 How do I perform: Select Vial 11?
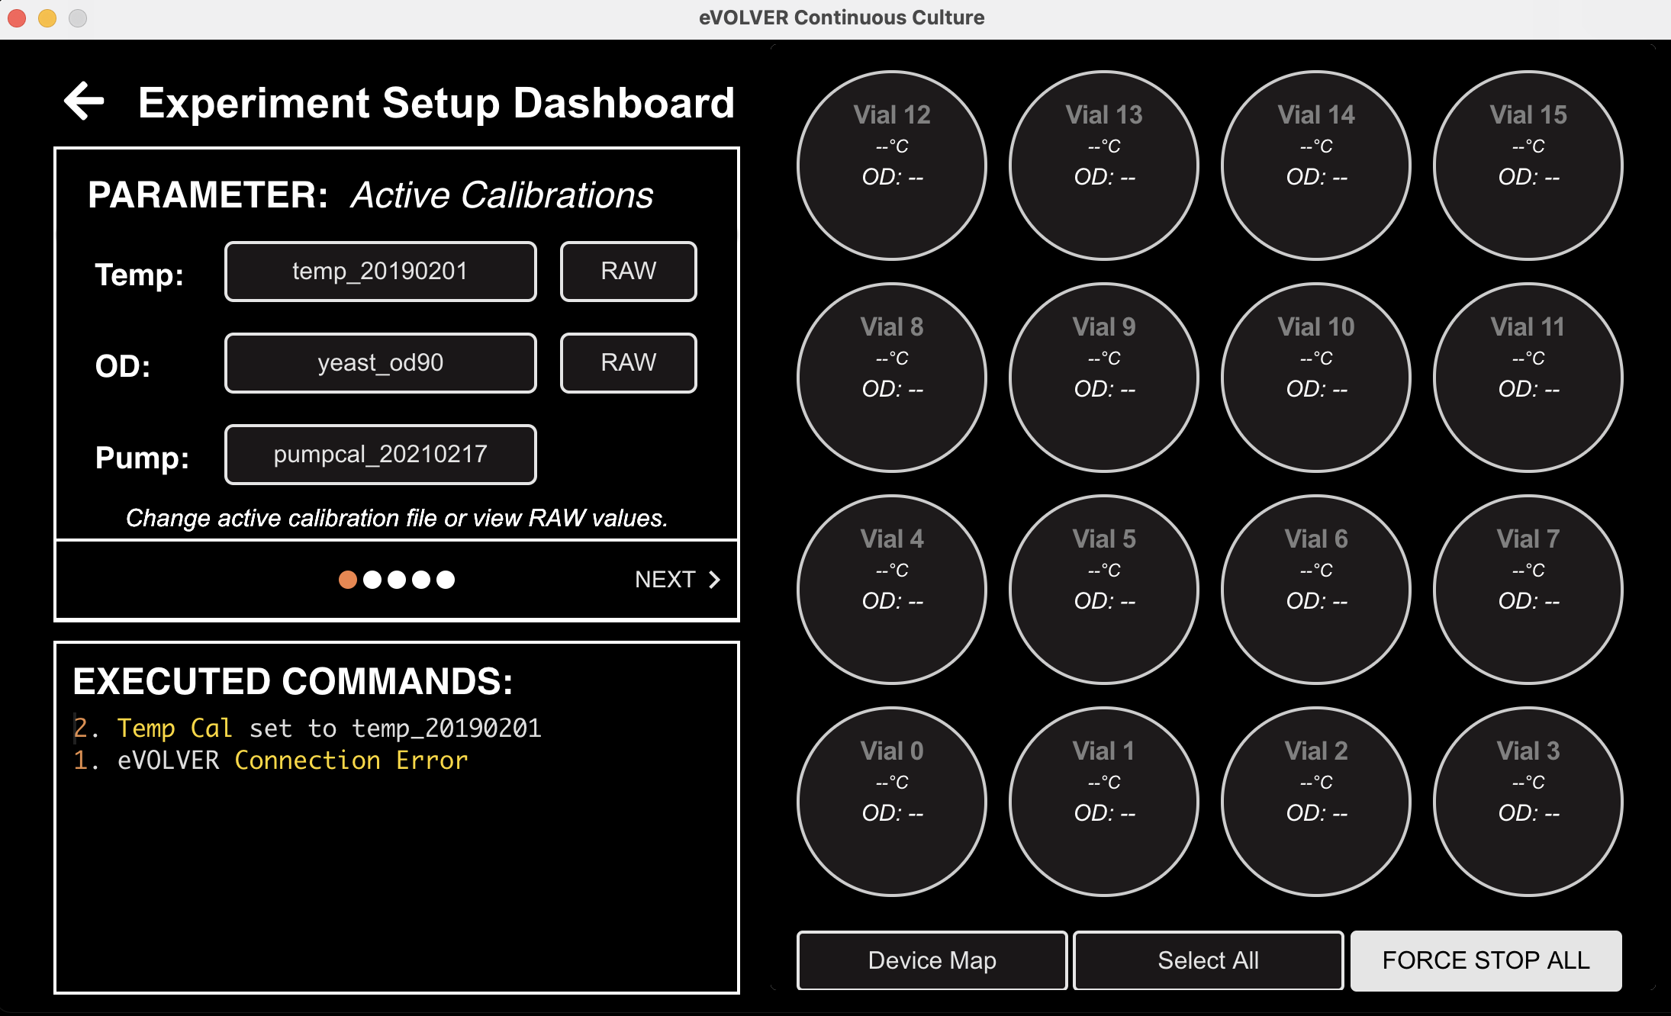coord(1528,378)
